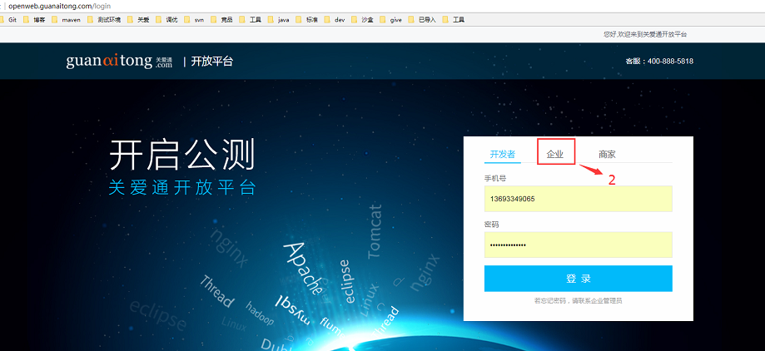Open the svn bookmark folder
765x351 pixels.
(x=194, y=20)
